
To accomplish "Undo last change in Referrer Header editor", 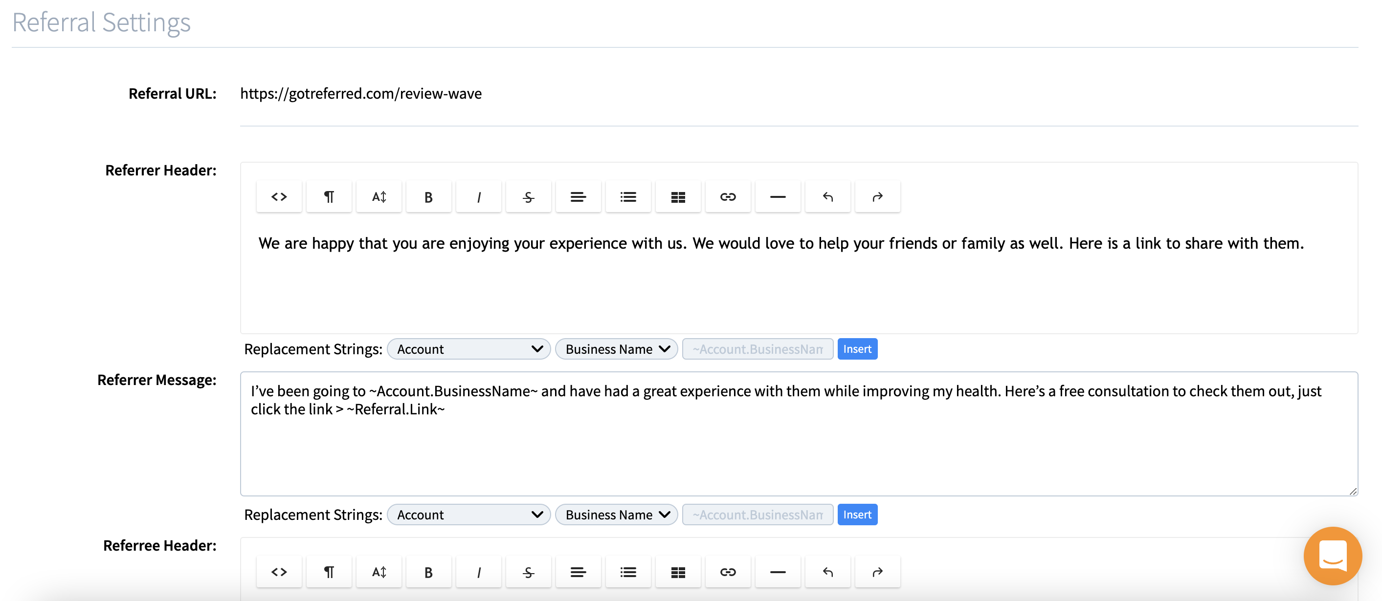I will pyautogui.click(x=827, y=197).
